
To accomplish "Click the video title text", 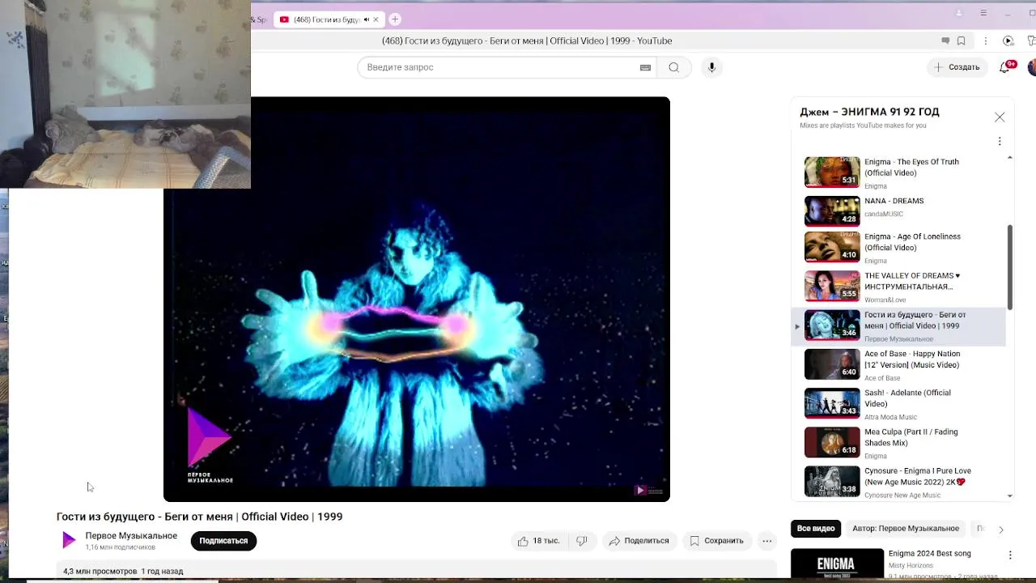I will point(199,517).
